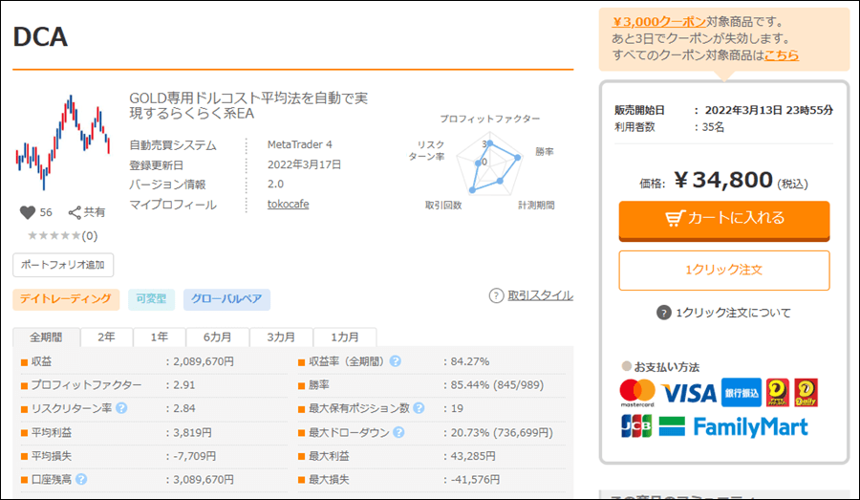Switch to the 2年 tab
Image resolution: width=860 pixels, height=500 pixels.
(x=106, y=337)
